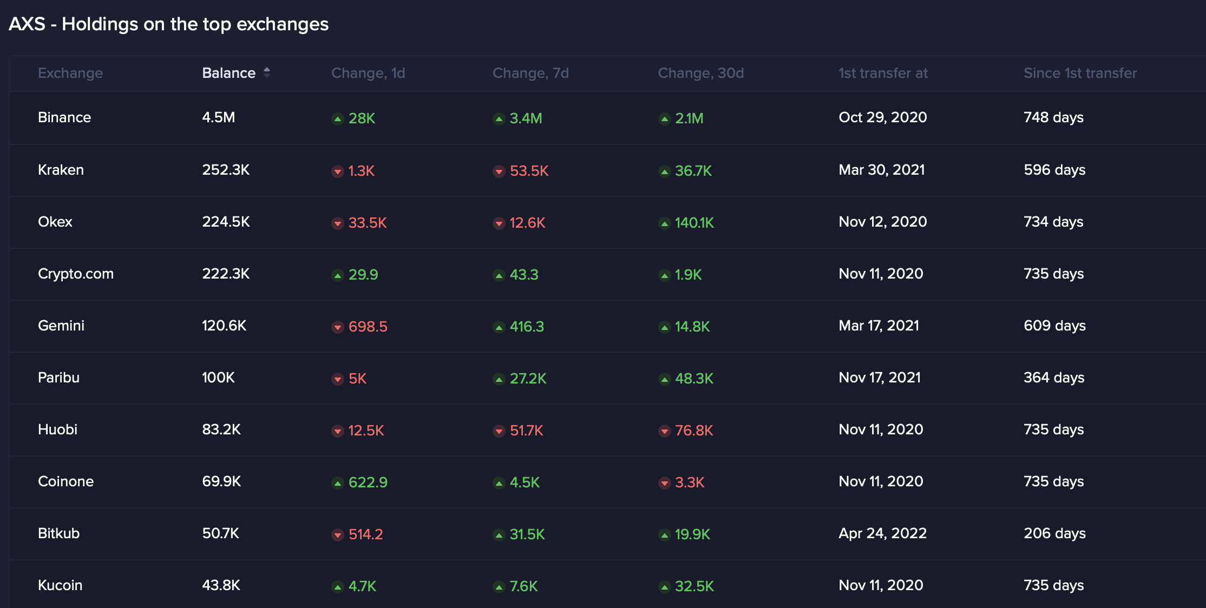This screenshot has width=1206, height=608.
Task: Sort by Change, 30d column header
Action: click(x=700, y=73)
